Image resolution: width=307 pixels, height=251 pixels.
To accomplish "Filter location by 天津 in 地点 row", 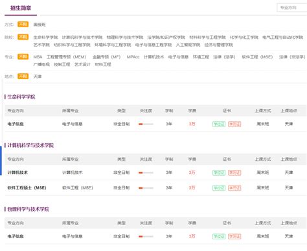I will coord(38,77).
